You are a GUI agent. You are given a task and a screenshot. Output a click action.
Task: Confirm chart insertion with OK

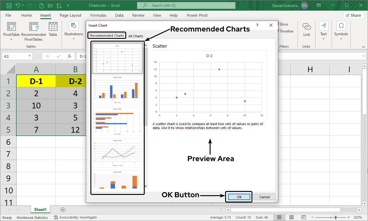[239, 197]
